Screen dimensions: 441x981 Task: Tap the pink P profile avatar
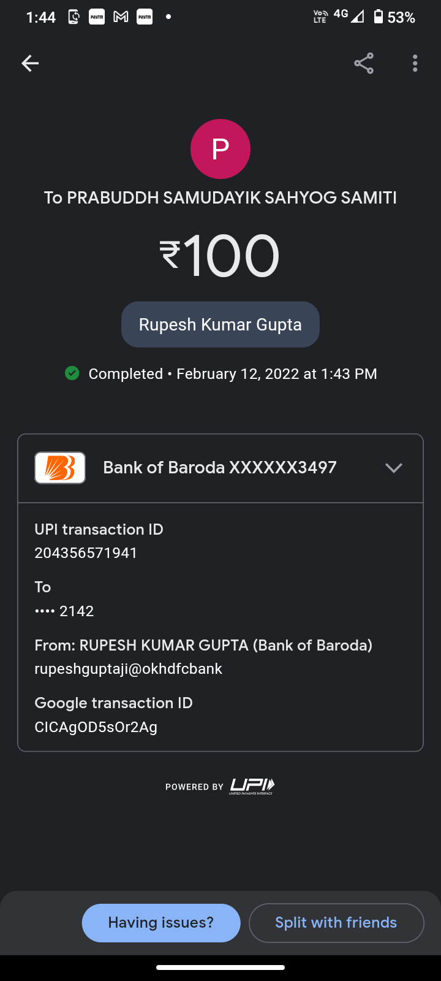coord(221,149)
